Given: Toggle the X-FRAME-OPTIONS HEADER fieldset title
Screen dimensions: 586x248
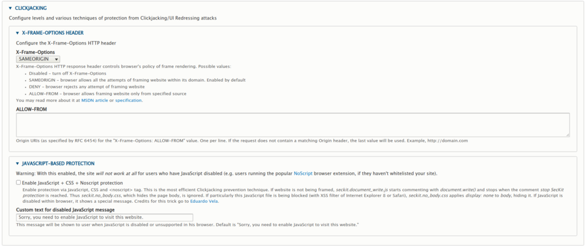Looking at the screenshot, I should tap(53, 33).
